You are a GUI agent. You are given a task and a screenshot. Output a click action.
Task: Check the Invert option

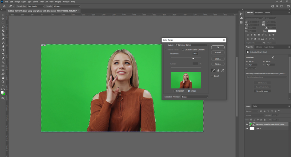click(212, 76)
